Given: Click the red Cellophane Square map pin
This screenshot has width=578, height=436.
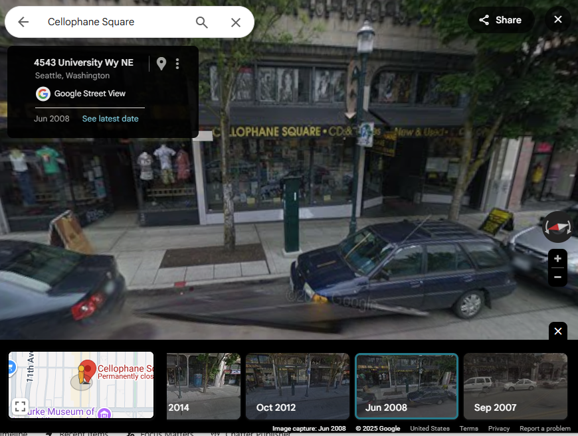Looking at the screenshot, I should pos(88,370).
